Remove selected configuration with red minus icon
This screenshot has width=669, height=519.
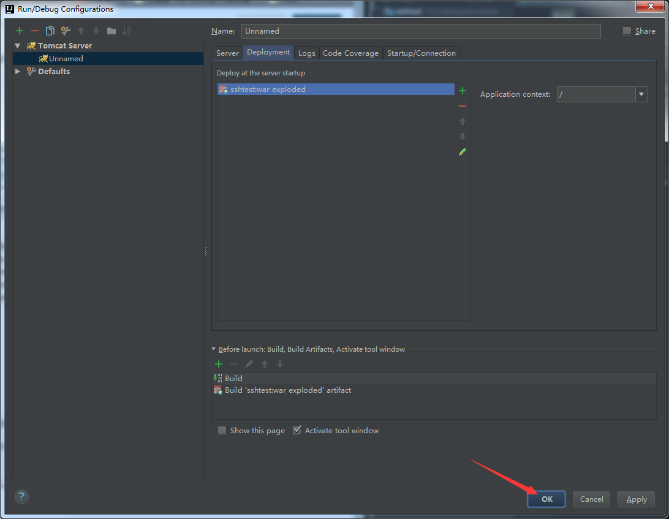click(x=35, y=31)
